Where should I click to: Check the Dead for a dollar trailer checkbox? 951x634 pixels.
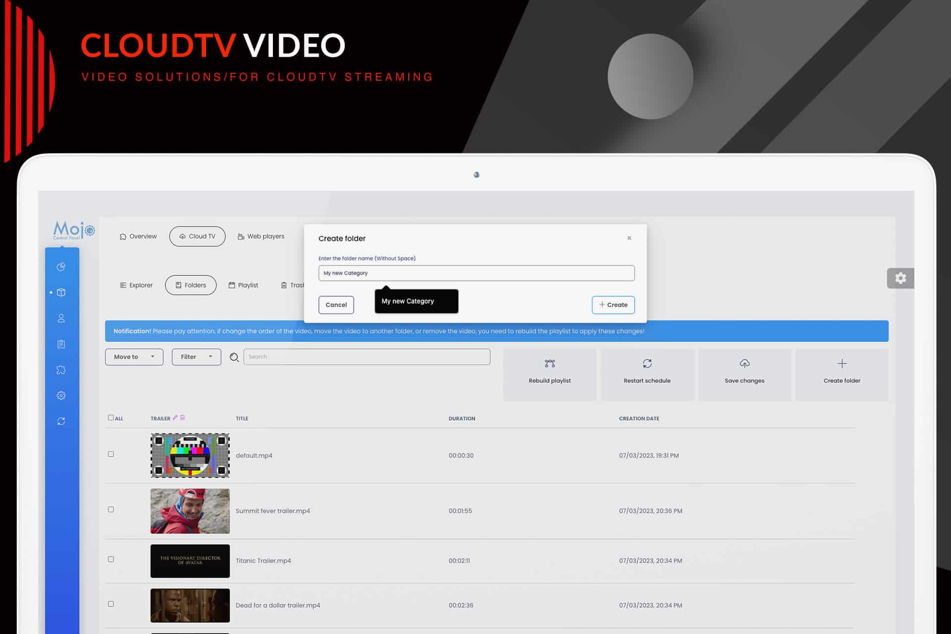tap(111, 604)
